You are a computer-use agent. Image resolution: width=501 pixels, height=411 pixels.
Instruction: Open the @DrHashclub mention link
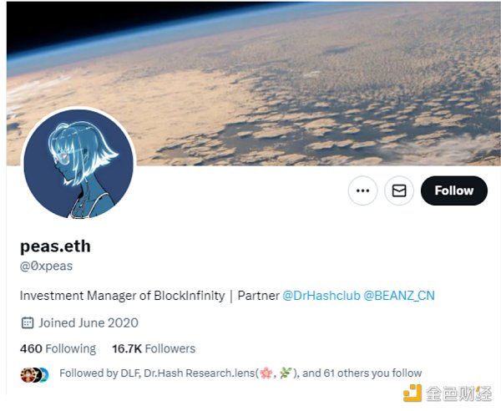pyautogui.click(x=321, y=296)
